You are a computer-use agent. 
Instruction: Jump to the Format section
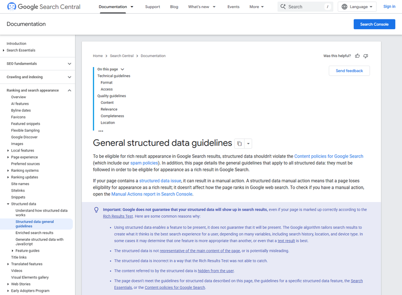tap(107, 83)
